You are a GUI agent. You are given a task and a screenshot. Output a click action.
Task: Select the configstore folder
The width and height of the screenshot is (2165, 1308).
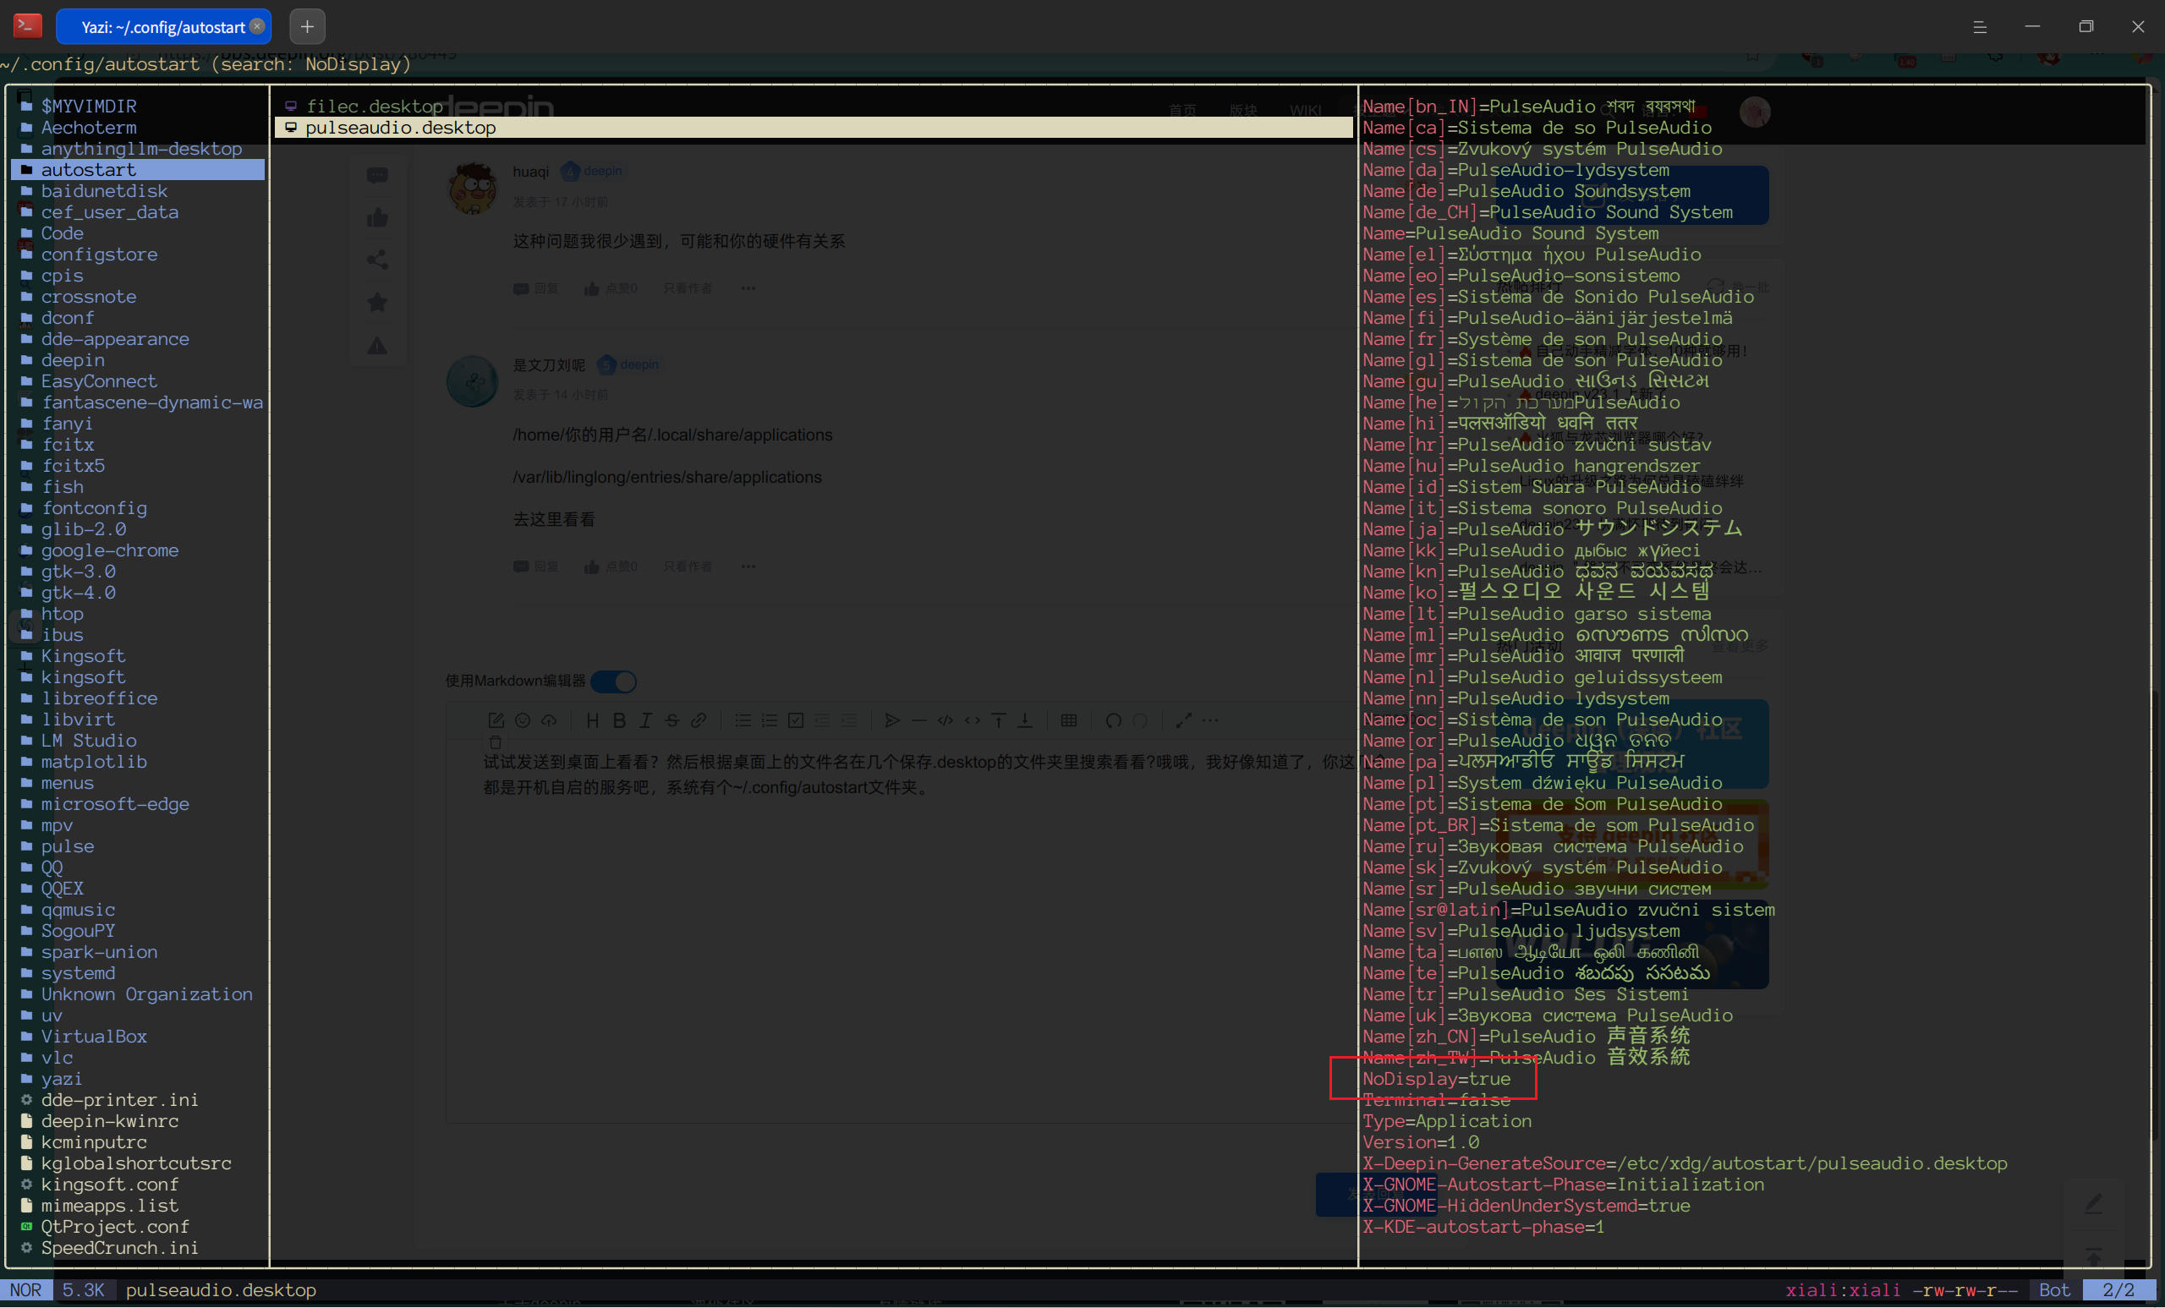tap(138, 254)
